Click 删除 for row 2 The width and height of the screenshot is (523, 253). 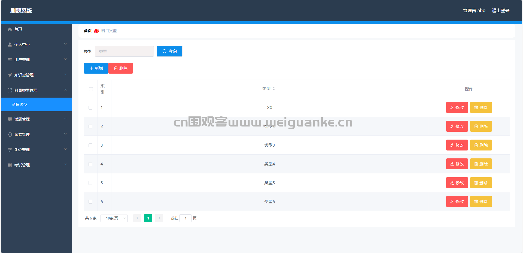[x=481, y=126]
